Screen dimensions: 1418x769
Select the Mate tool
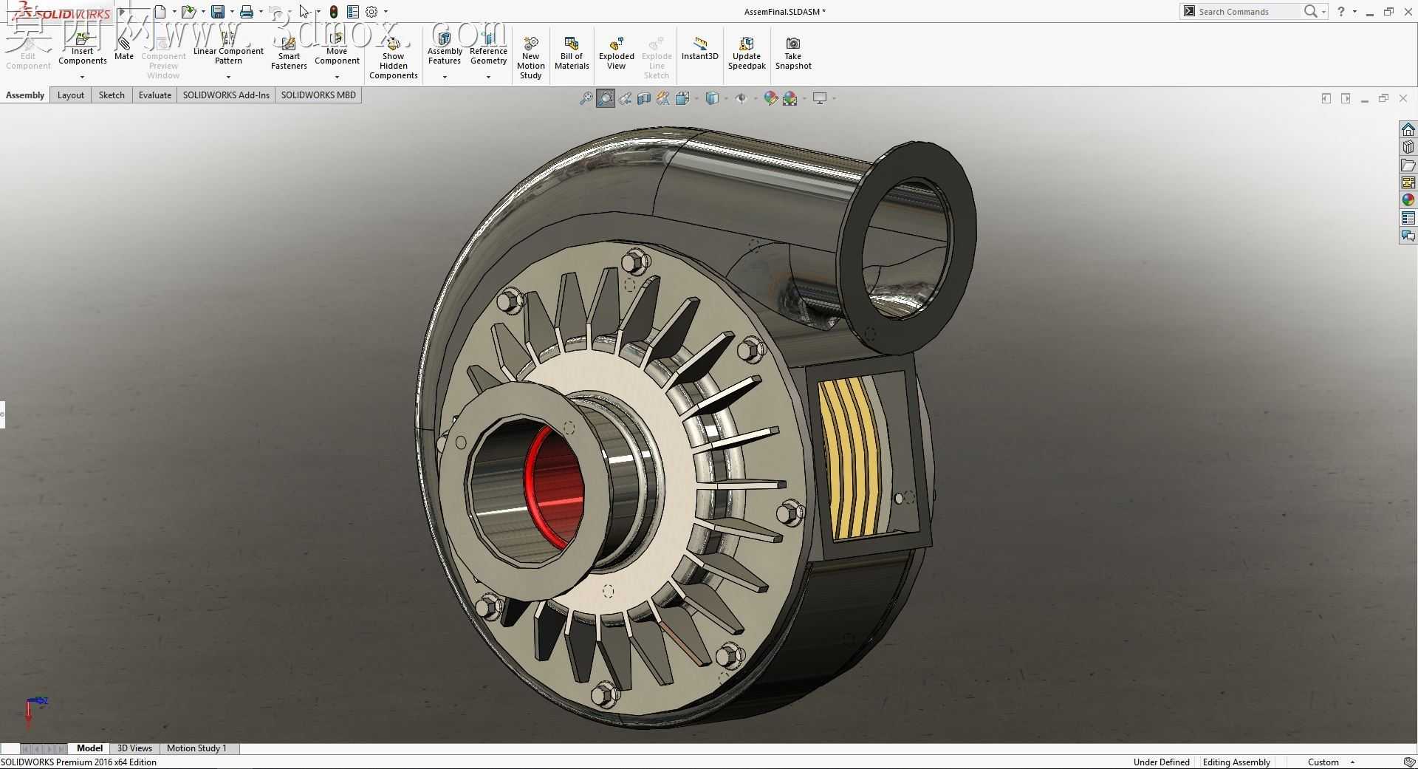click(x=124, y=48)
